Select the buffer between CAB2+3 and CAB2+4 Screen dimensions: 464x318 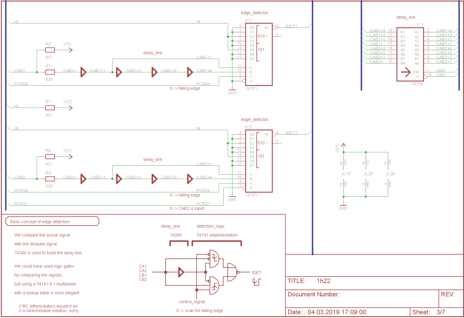coord(190,179)
